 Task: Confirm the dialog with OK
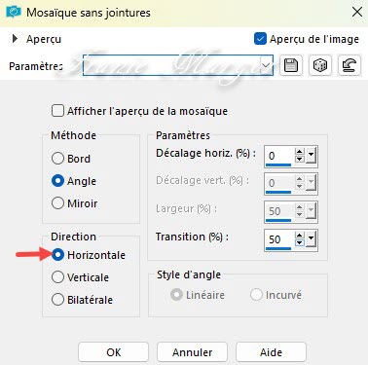114,352
